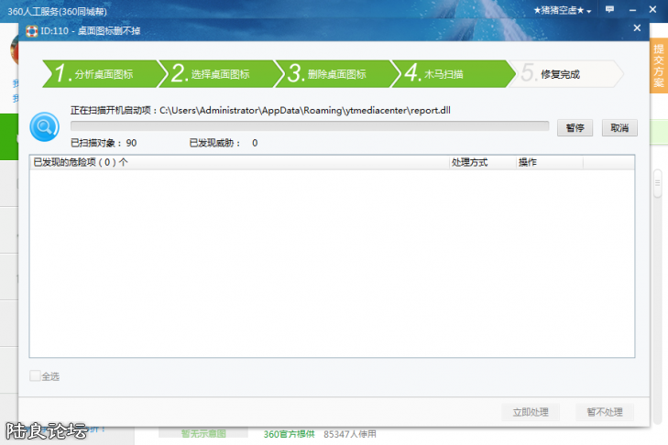Select step 5 修复完成
Viewport: 668px width, 445px height.
(566, 74)
